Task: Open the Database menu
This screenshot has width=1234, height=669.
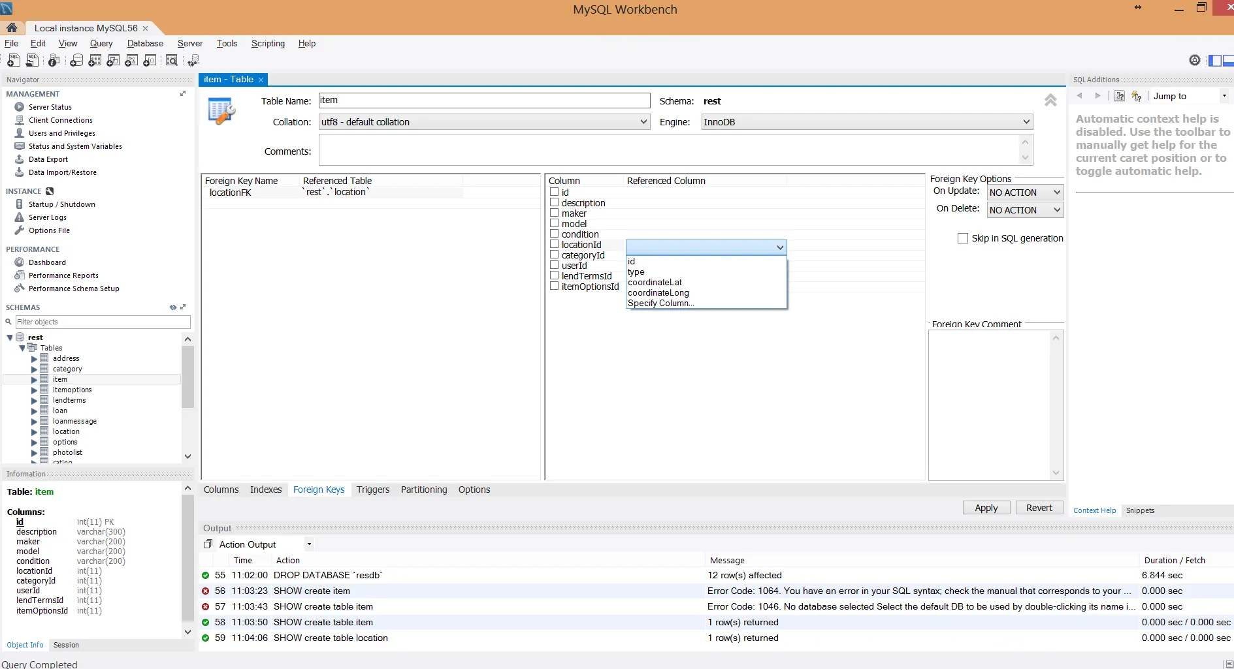Action: (145, 44)
